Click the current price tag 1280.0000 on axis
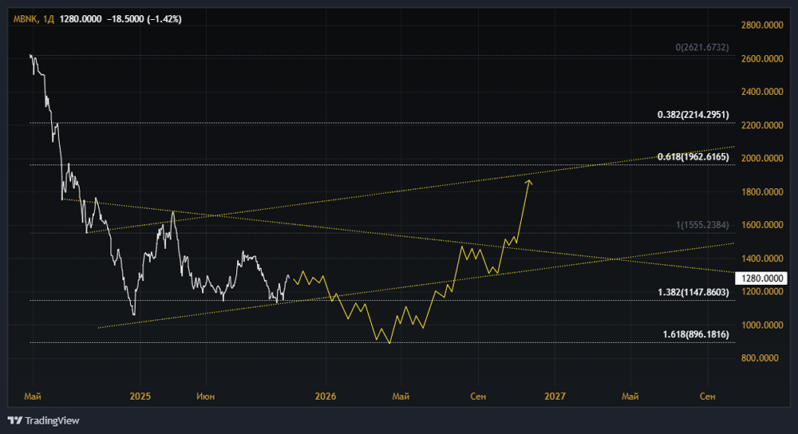Screen dimensions: 798x434 (x=761, y=278)
